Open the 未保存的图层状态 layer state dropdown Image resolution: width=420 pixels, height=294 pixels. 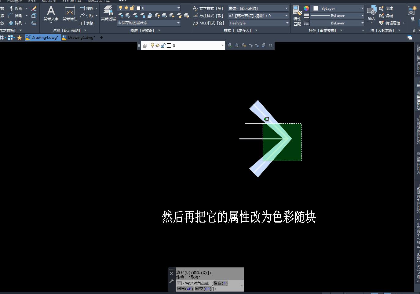149,23
